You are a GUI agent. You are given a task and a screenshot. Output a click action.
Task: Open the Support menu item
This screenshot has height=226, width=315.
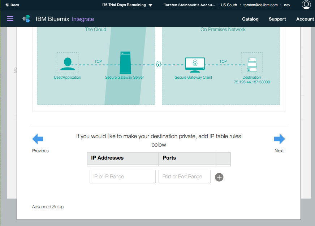[277, 19]
